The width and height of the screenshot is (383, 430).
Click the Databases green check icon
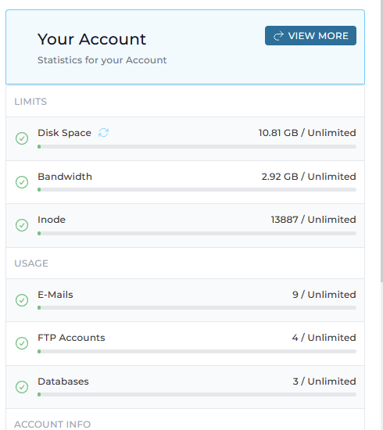click(22, 387)
